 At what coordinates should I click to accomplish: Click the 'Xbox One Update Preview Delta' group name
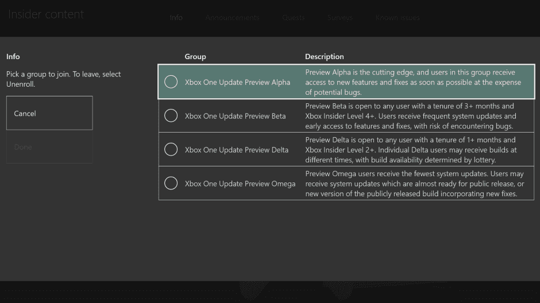[x=237, y=150]
